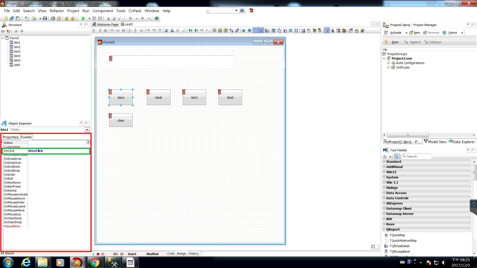This screenshot has height=268, width=477.
Task: Open the CnPack menu
Action: coord(135,11)
